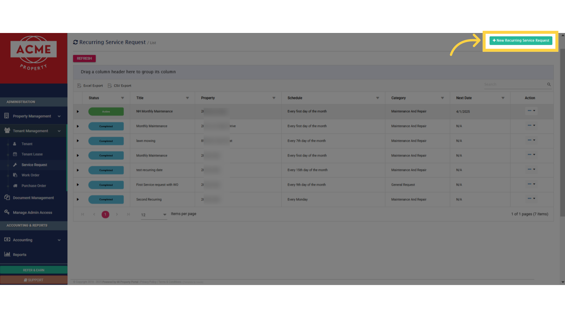Open the Schedule column filter
565x318 pixels.
[x=378, y=98]
